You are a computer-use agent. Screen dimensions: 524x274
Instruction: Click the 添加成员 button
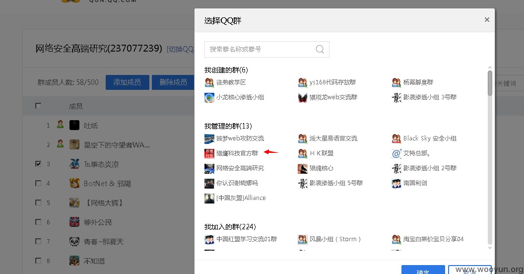point(128,82)
